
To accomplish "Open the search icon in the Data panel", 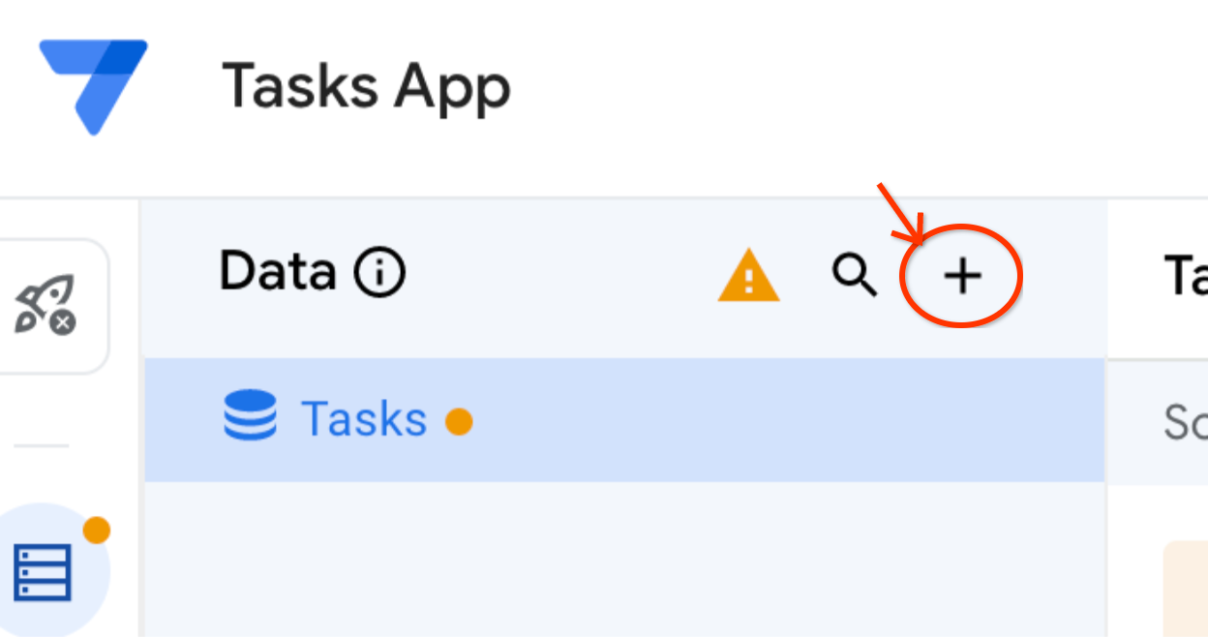I will [x=856, y=277].
